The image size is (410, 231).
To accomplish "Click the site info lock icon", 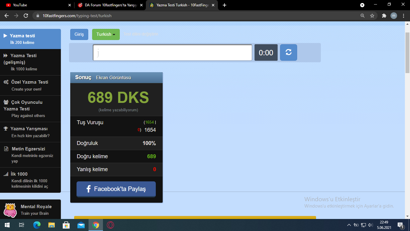I will tap(38, 16).
